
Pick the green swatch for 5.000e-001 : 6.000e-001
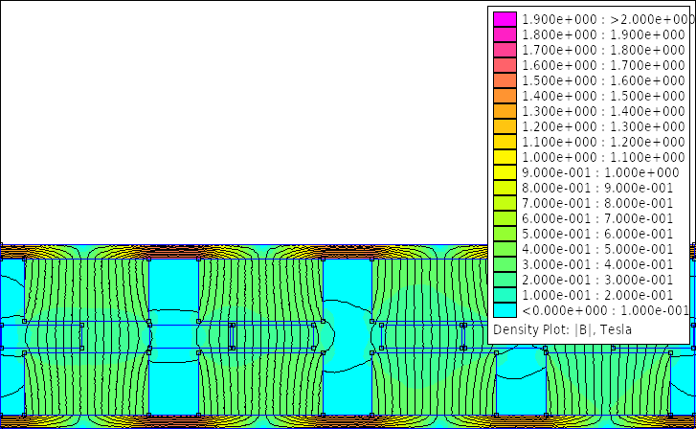click(x=505, y=234)
